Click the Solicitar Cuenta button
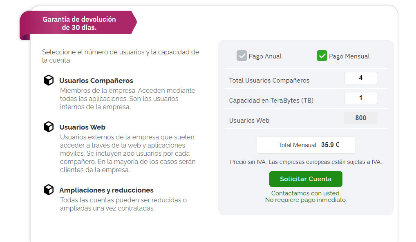This screenshot has height=242, width=416. [306, 179]
